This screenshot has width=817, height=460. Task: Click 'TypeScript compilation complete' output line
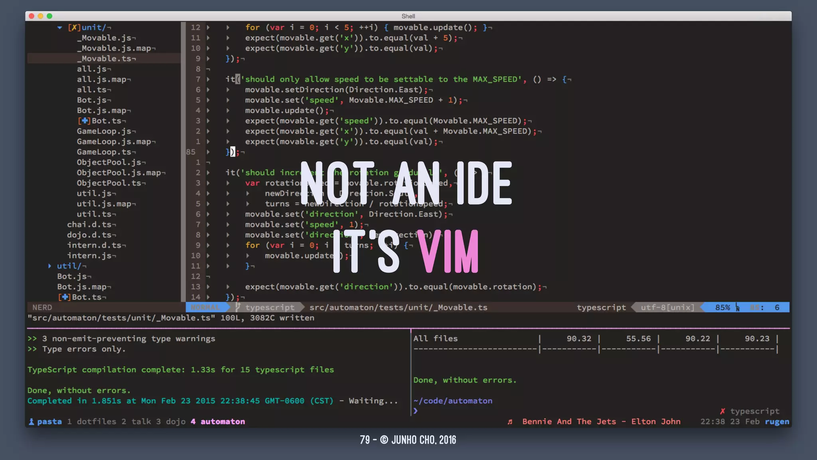coord(181,370)
